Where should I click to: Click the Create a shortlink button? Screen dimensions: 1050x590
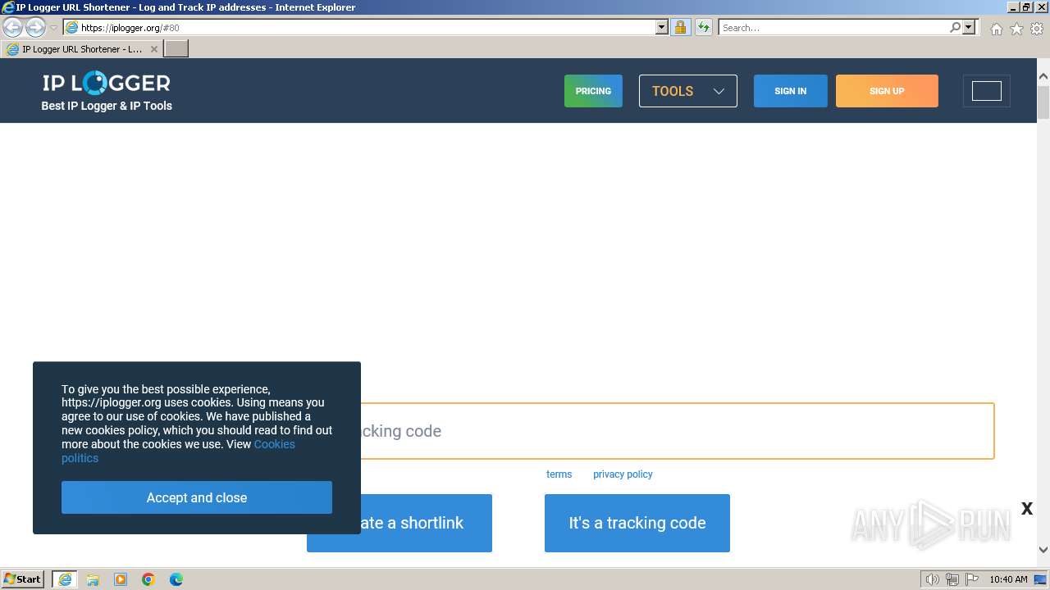[427, 523]
